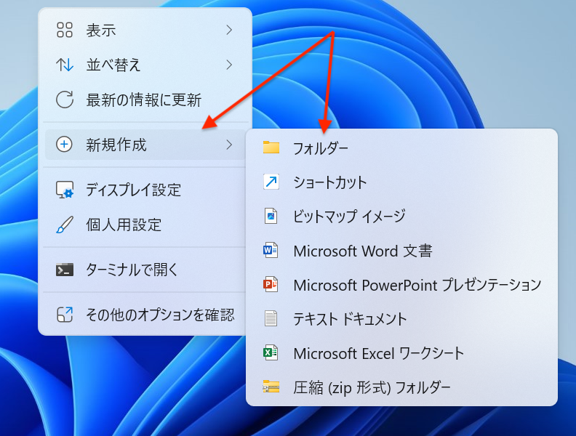Click the 新規作成 plus circle icon

click(x=64, y=144)
